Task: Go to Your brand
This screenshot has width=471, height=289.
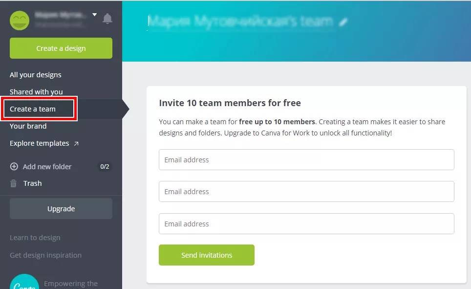Action: [28, 126]
